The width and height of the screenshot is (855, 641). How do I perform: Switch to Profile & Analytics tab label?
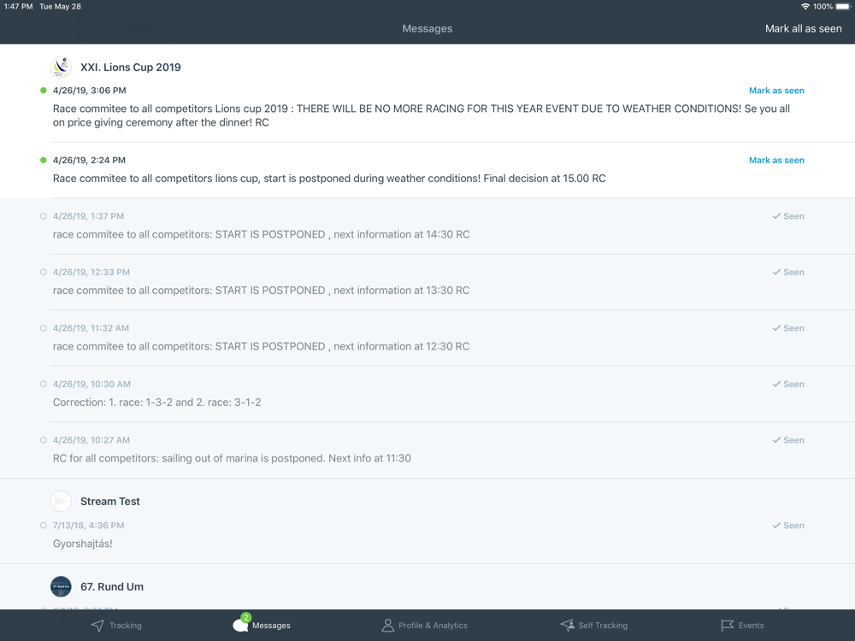click(433, 626)
